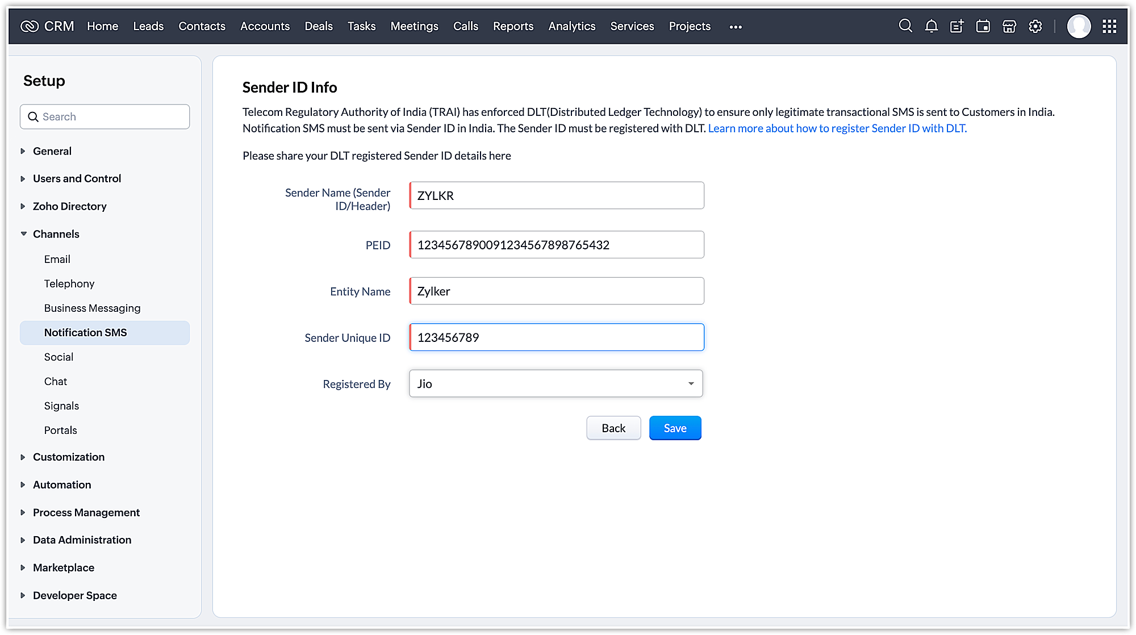Click the settings gear icon

point(1035,26)
